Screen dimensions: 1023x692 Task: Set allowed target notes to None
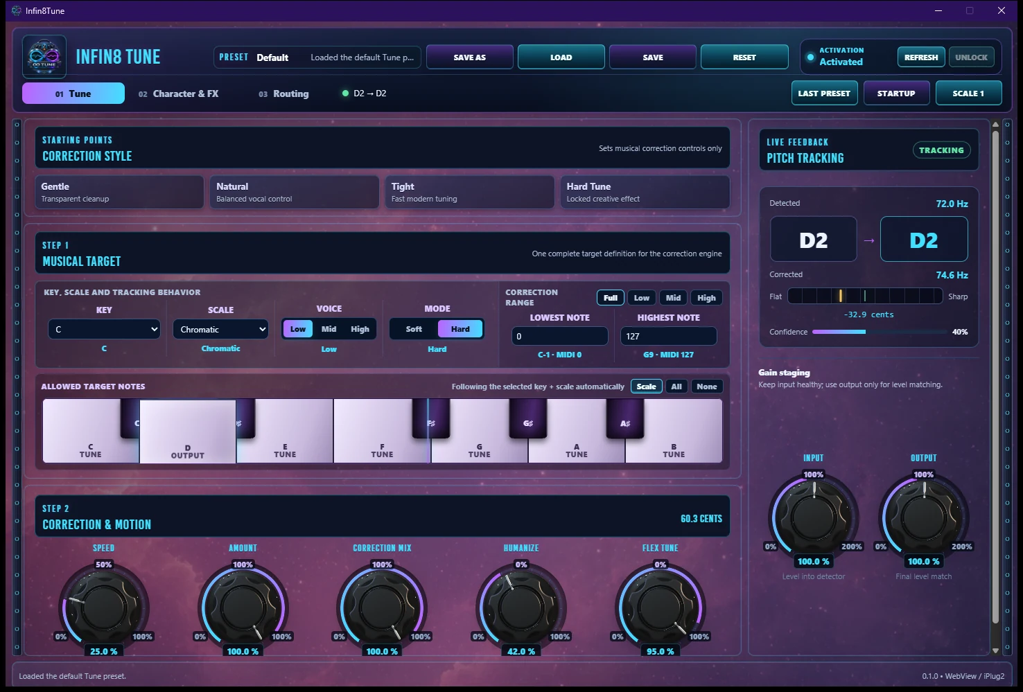point(707,387)
